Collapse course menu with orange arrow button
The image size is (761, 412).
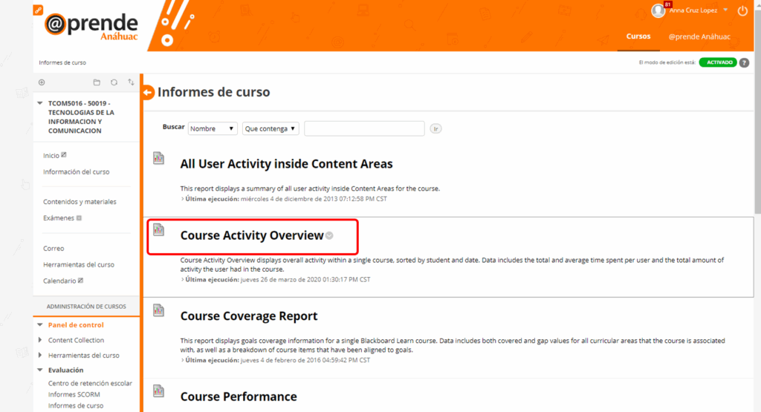tap(148, 93)
